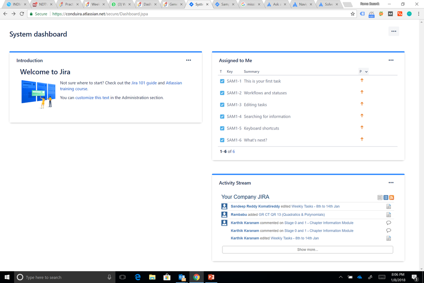The height and width of the screenshot is (283, 424).
Task: Open the Activity Stream RSS feed icon
Action: point(391,198)
